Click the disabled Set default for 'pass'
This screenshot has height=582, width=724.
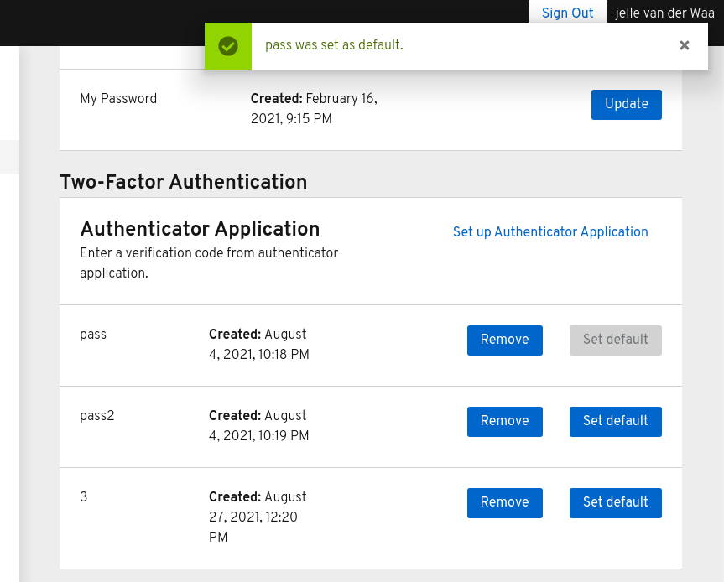click(615, 340)
